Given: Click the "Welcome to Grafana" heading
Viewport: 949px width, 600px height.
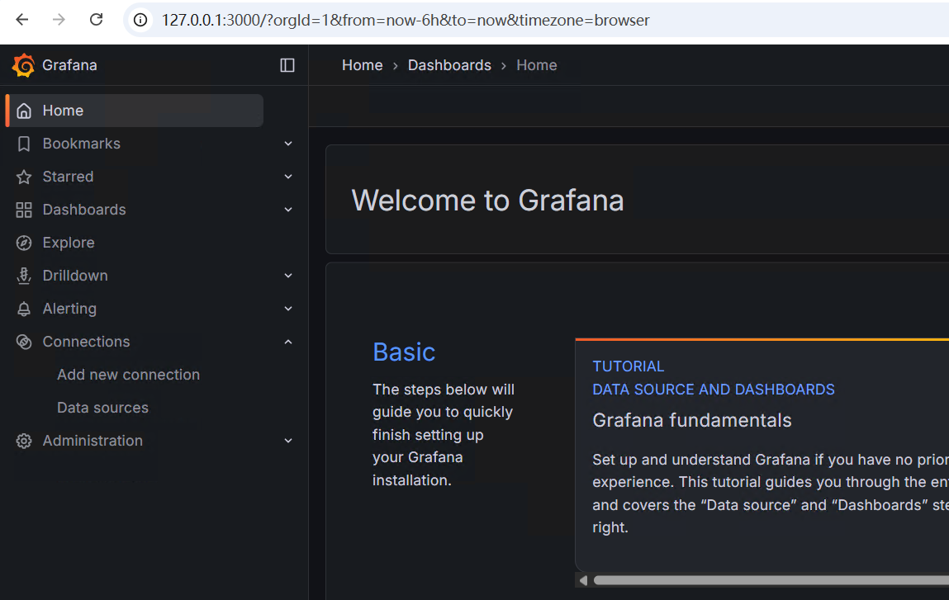Looking at the screenshot, I should tap(488, 201).
